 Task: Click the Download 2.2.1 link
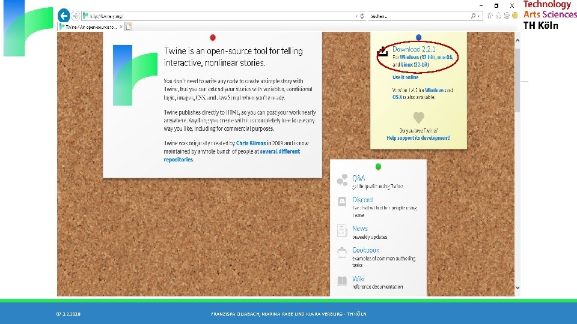[x=414, y=49]
